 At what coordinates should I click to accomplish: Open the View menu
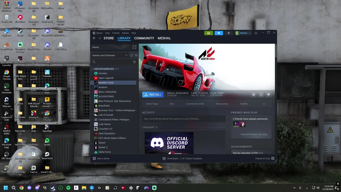(x=107, y=33)
